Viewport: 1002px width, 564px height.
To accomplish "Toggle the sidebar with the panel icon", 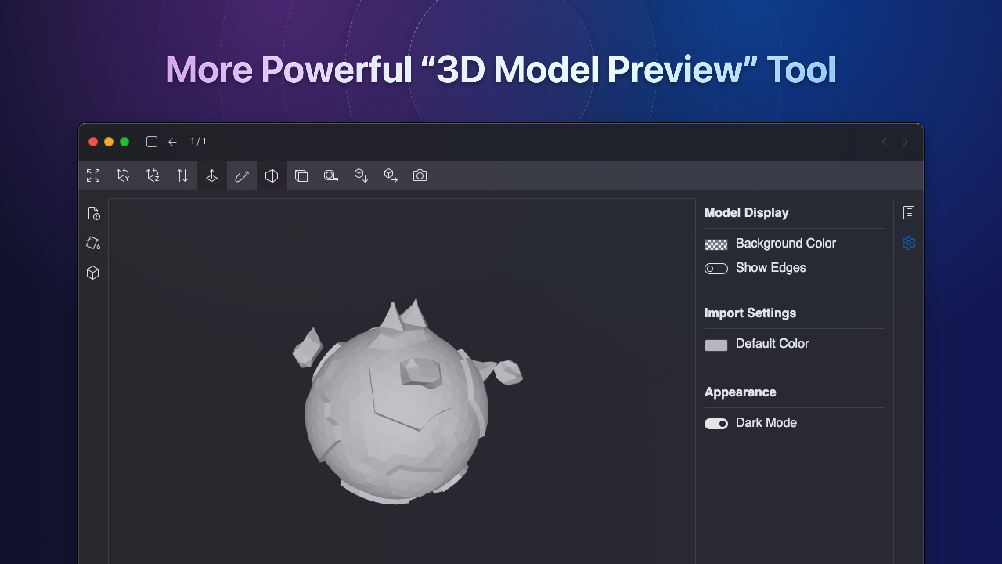I will (152, 142).
